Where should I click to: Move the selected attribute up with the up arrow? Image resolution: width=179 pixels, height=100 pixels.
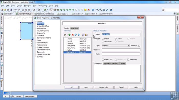[x=76, y=35]
